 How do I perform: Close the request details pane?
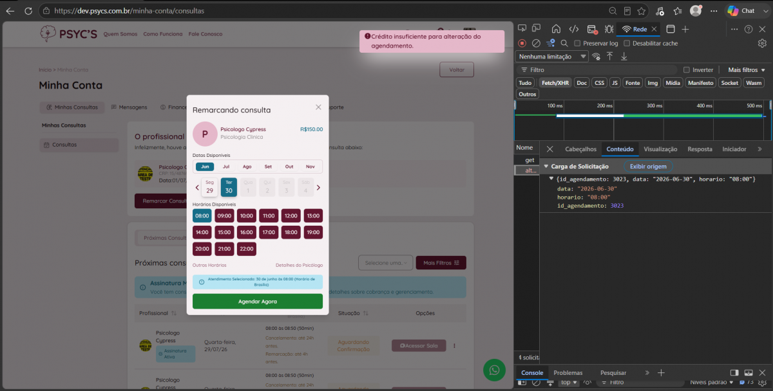coord(550,149)
